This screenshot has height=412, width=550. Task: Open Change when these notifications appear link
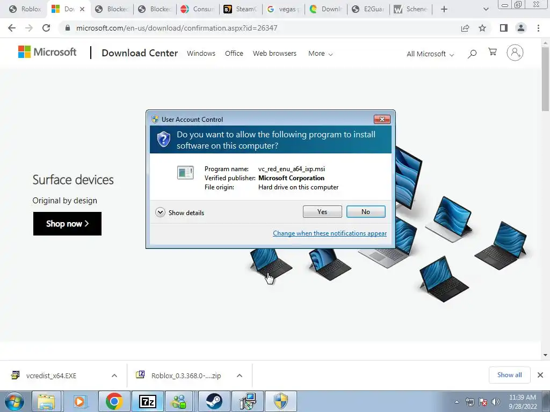click(330, 233)
